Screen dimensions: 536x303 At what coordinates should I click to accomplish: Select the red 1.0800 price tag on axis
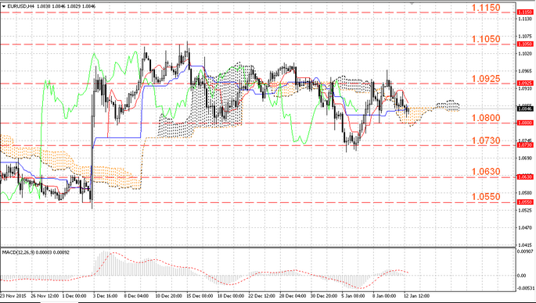[525, 123]
